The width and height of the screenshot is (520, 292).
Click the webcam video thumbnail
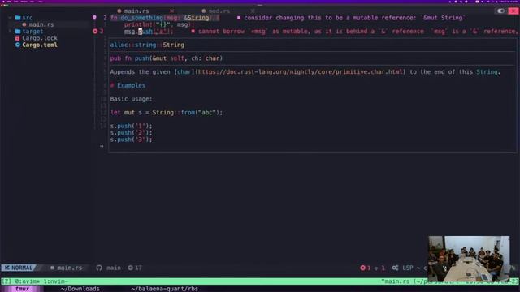tap(469, 259)
